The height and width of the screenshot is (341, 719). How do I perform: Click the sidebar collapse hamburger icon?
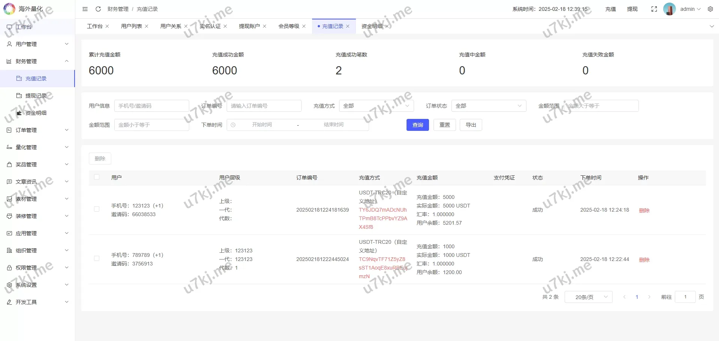coord(85,9)
